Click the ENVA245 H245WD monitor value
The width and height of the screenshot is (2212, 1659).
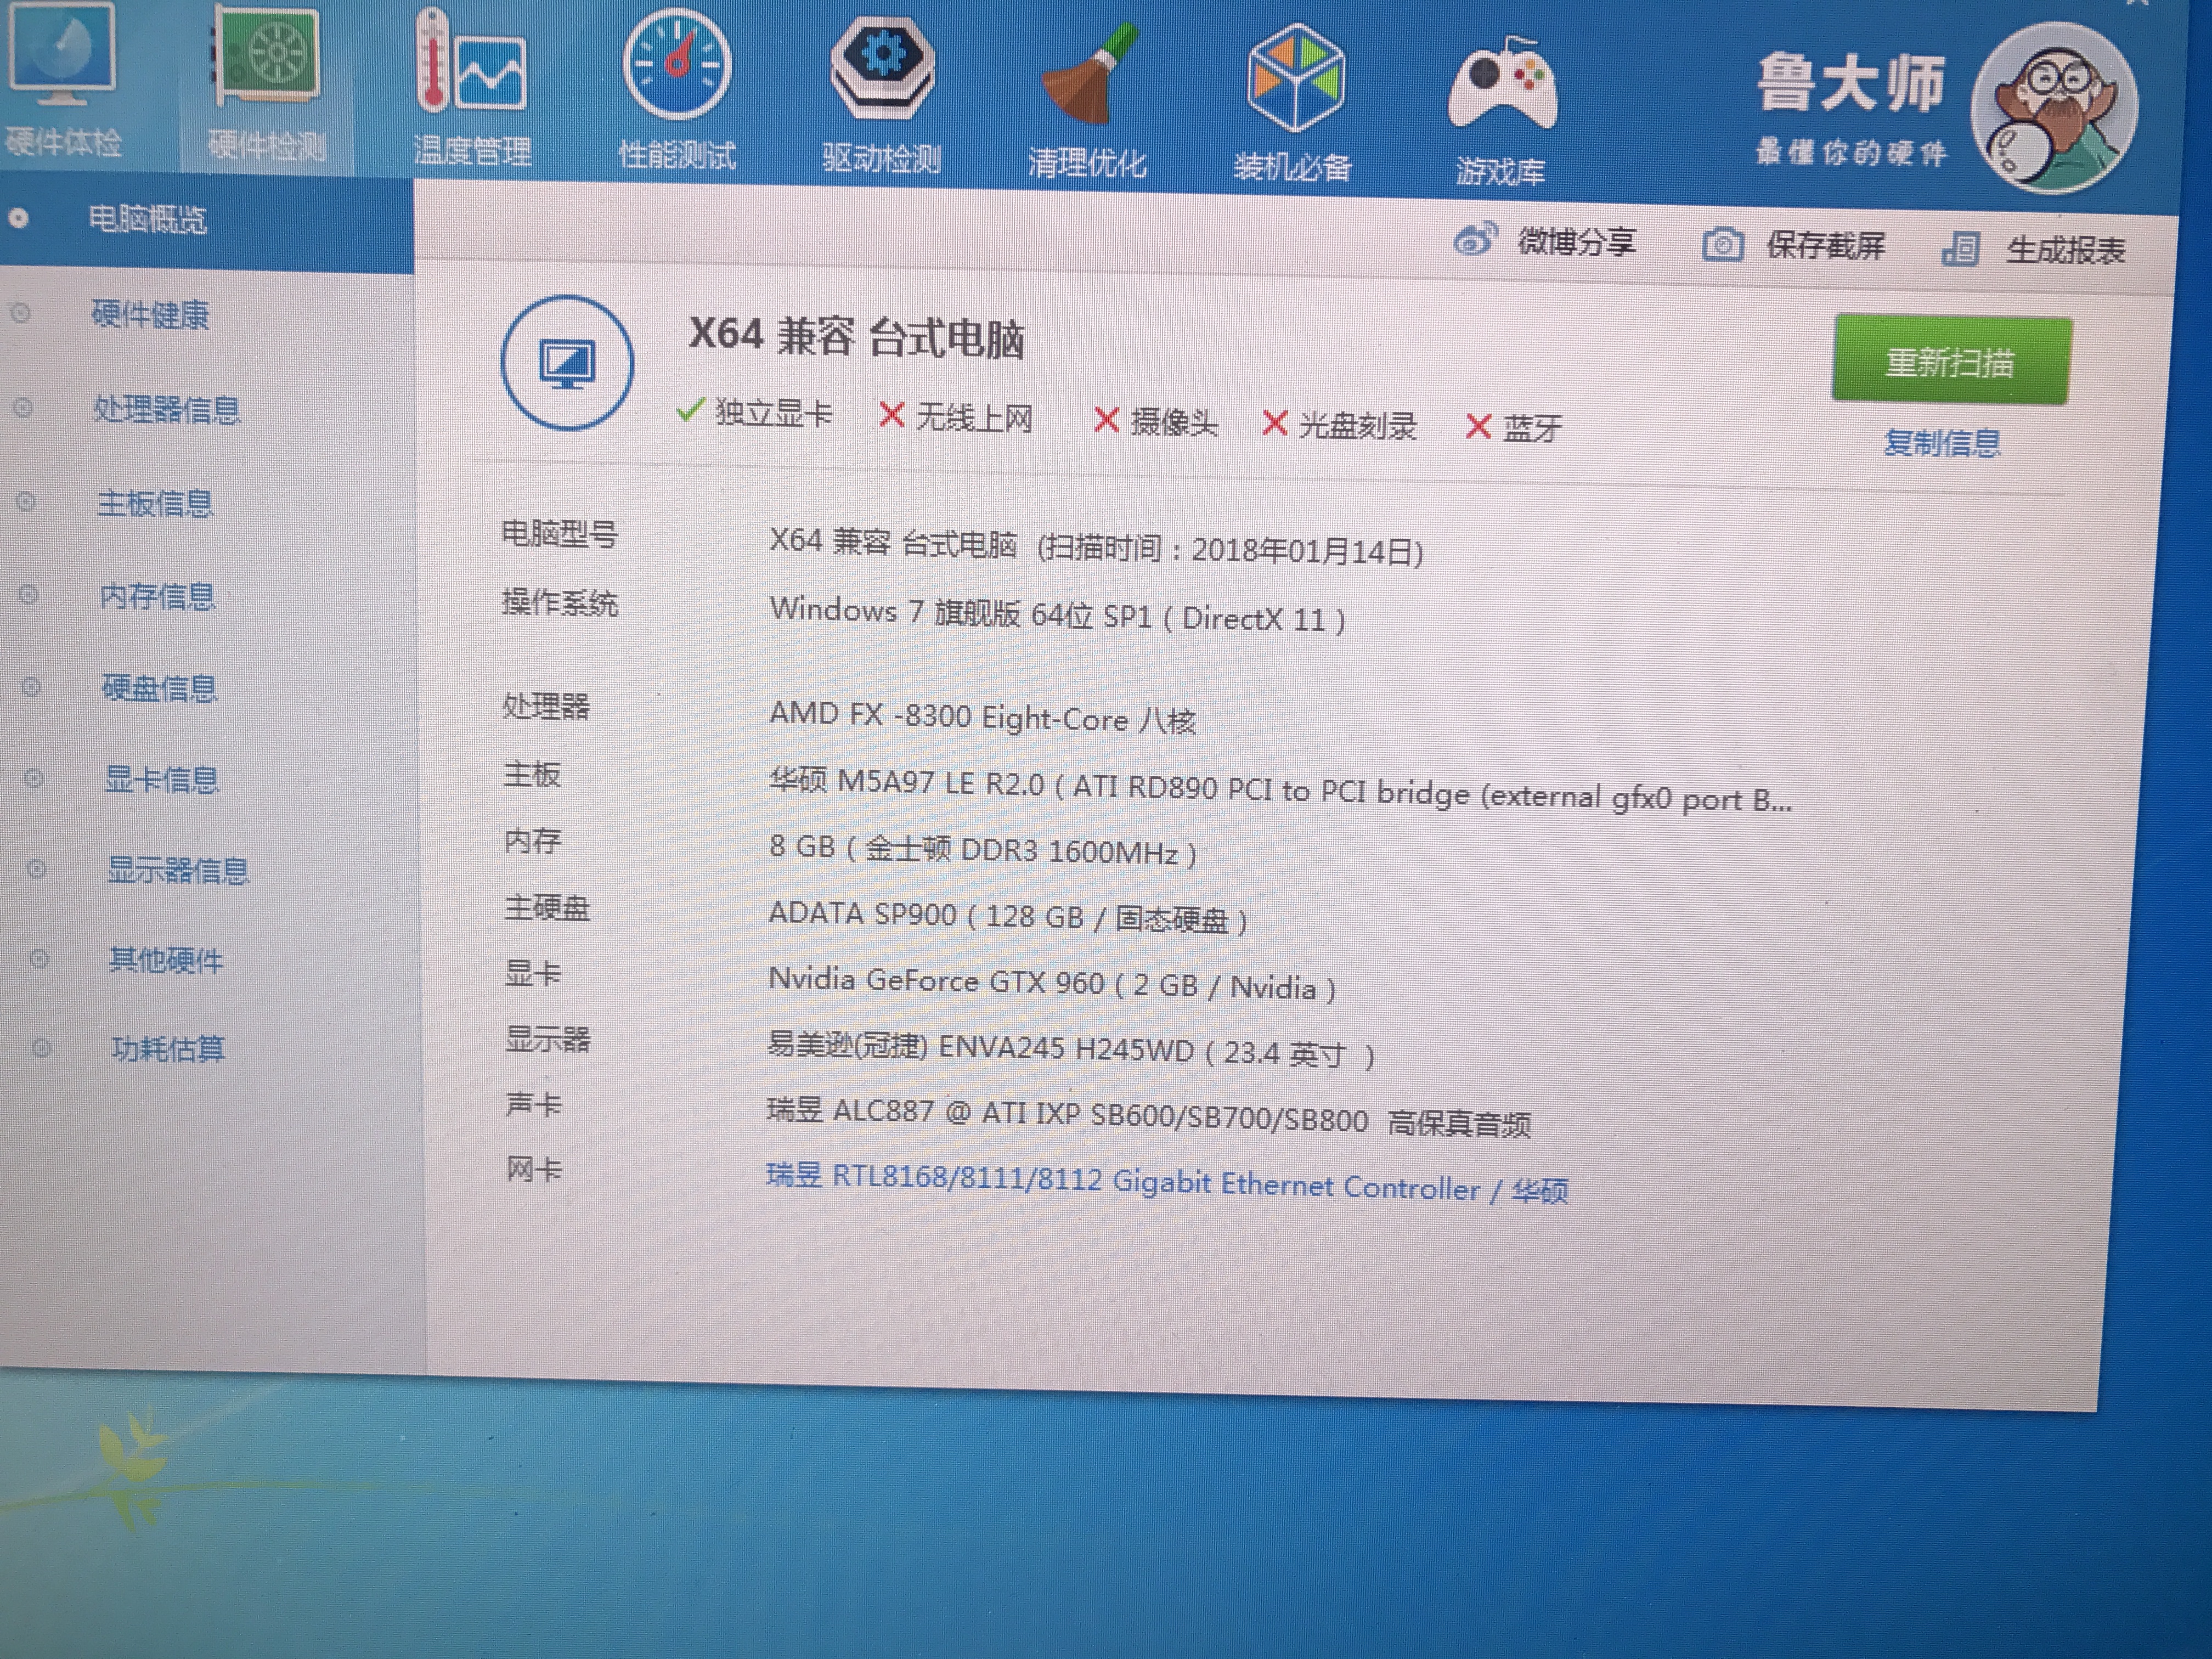(1071, 1050)
